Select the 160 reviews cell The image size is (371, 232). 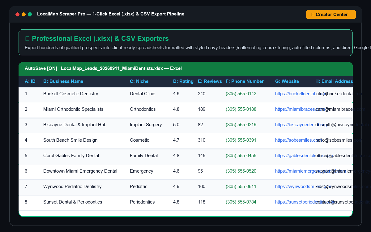pos(202,187)
